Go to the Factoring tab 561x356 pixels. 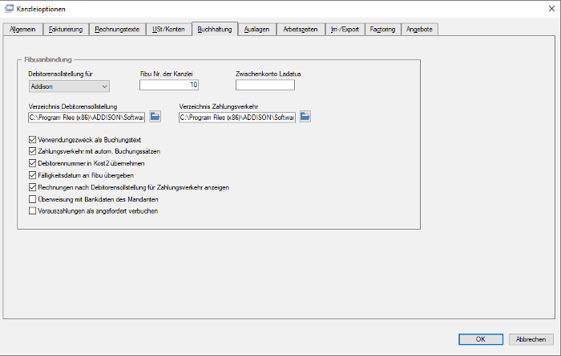[383, 30]
